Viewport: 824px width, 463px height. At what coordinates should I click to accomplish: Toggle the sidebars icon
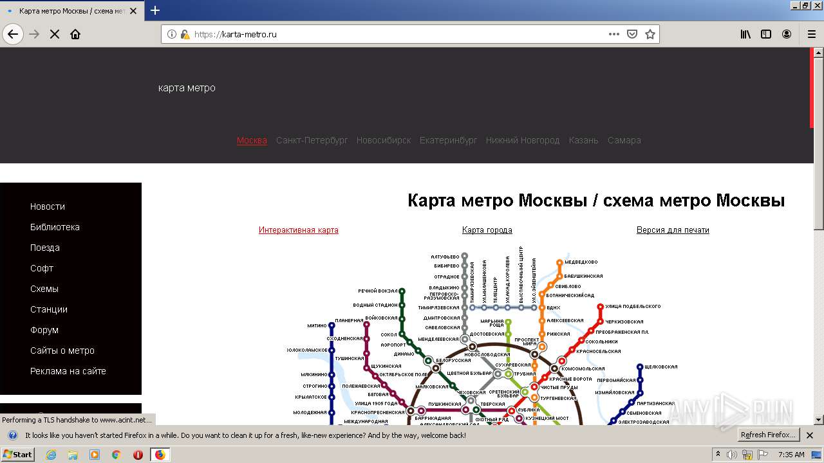tap(766, 34)
